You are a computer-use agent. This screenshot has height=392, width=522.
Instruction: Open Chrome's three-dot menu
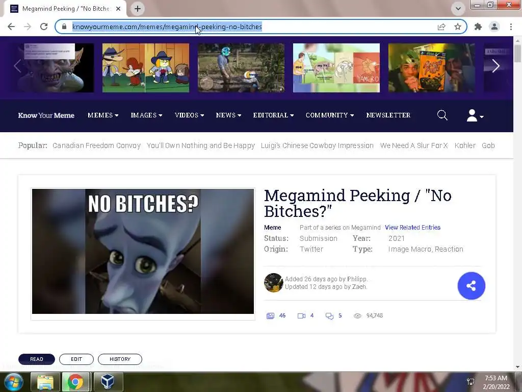point(511,27)
